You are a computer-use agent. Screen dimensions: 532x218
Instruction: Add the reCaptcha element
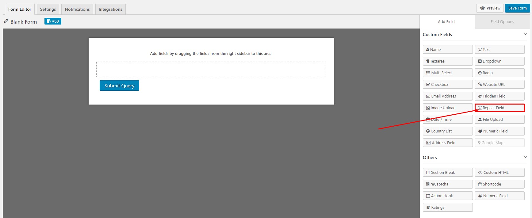[x=448, y=184]
